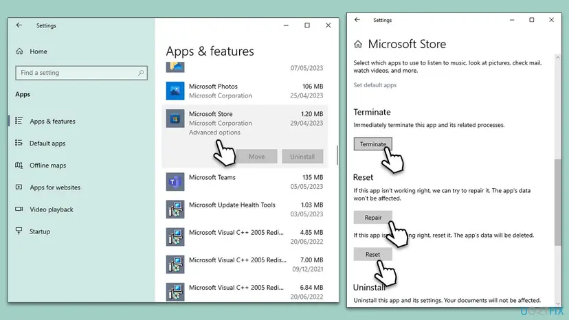Click icon of Visual C++ 2005 7.00 MB entry
Viewport: 569px width, 320px height.
click(175, 264)
